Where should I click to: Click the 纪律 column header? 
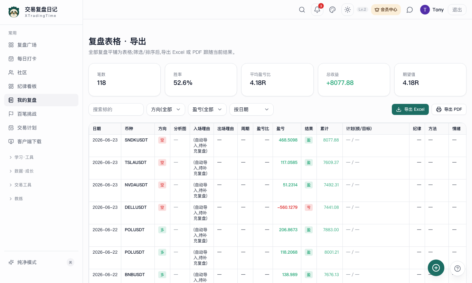417,129
